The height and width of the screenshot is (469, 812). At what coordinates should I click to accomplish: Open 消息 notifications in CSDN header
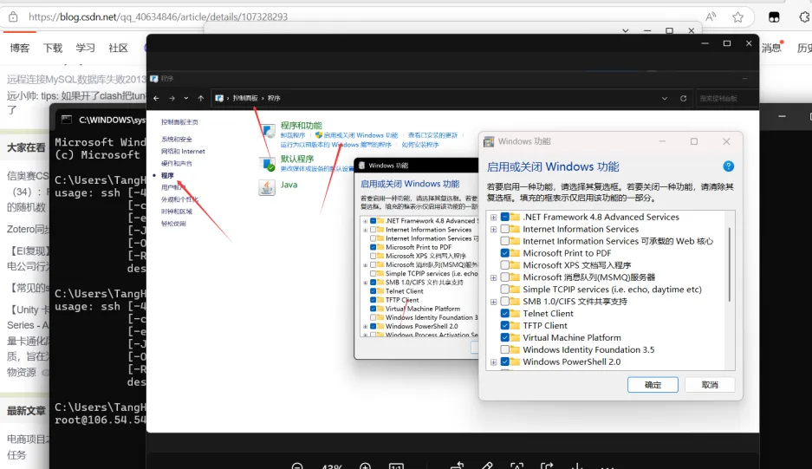coord(771,49)
